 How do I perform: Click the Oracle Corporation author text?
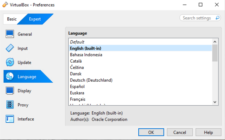(x=109, y=119)
